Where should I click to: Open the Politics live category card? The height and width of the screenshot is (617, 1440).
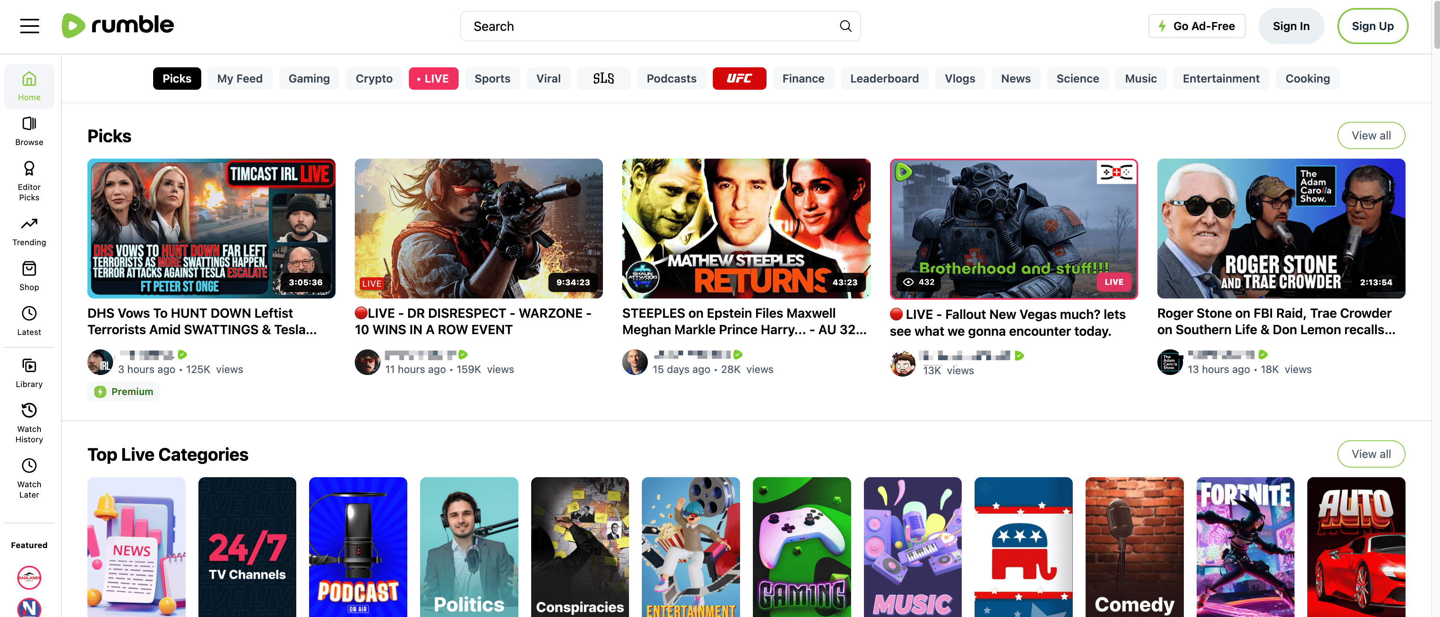pos(469,546)
